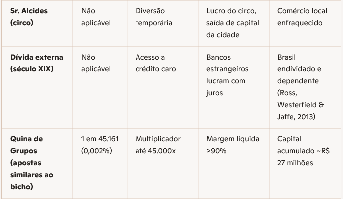Click the "1 em 45.161" odds text

click(99, 139)
